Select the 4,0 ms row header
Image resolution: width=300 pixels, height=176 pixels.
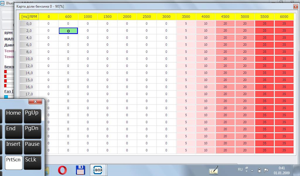click(x=29, y=38)
